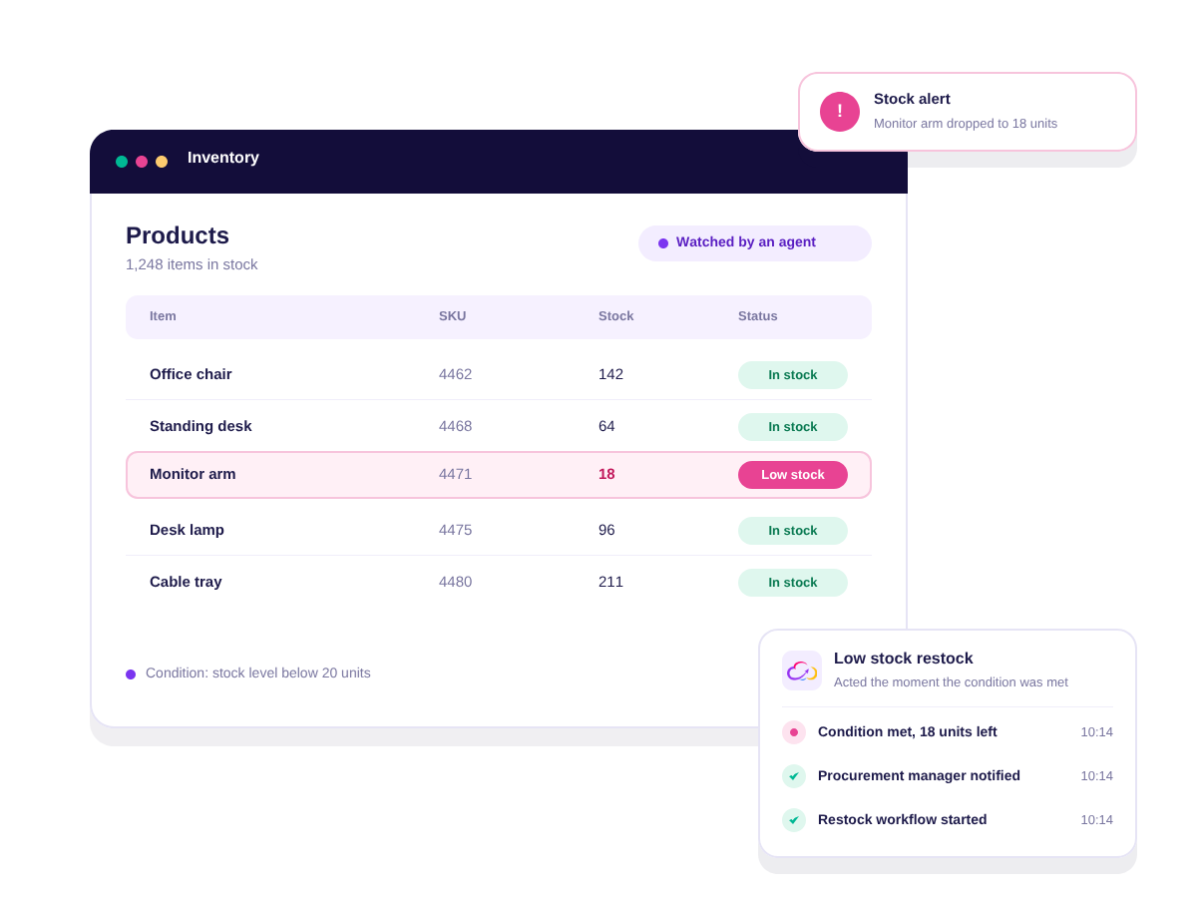Click the Procurement manager notified entry
This screenshot has height=898, width=1197.
pos(948,776)
